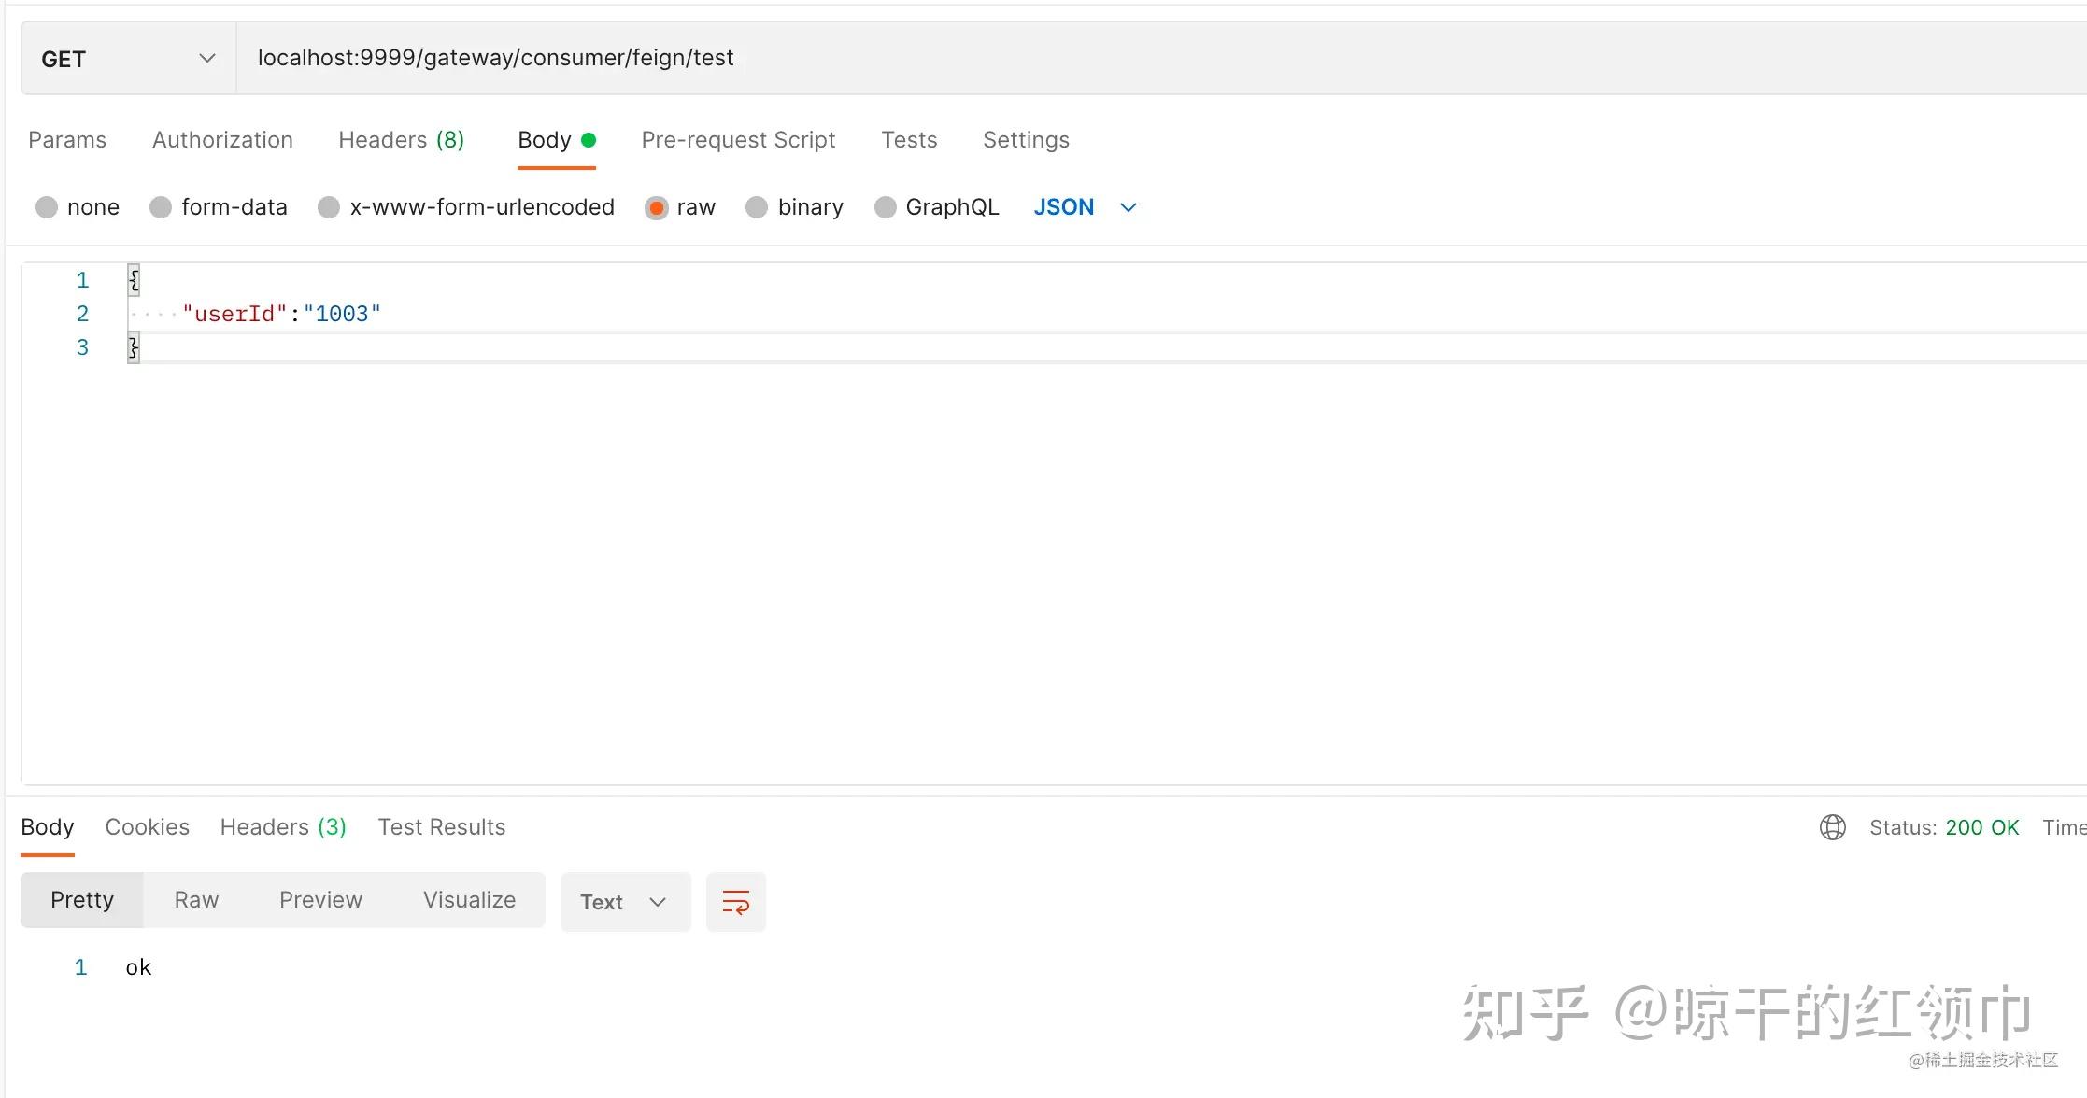Click the request URL input field
This screenshot has height=1098, width=2087.
(1121, 58)
